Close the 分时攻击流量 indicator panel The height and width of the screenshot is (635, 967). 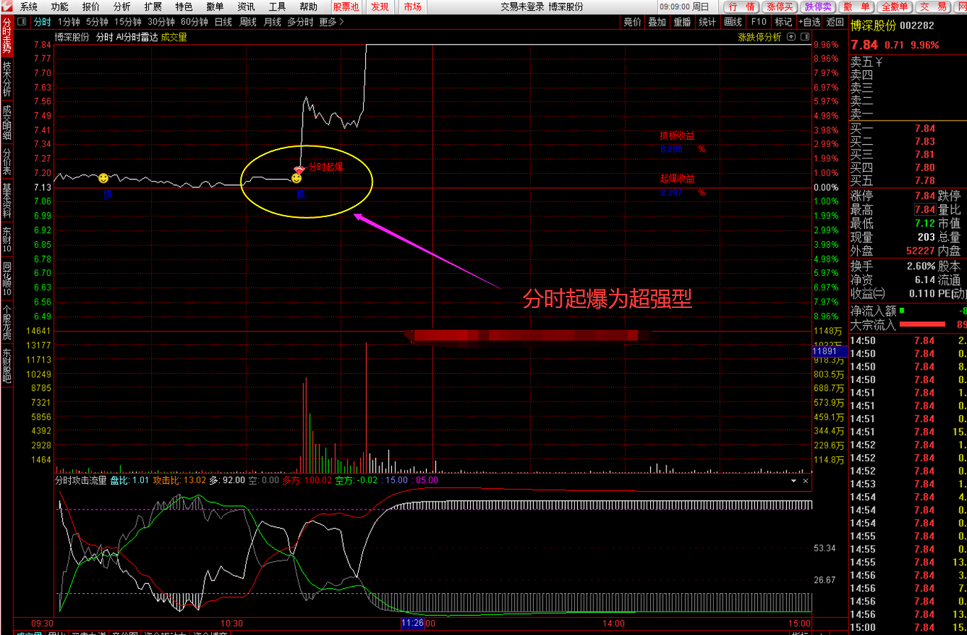click(x=806, y=480)
